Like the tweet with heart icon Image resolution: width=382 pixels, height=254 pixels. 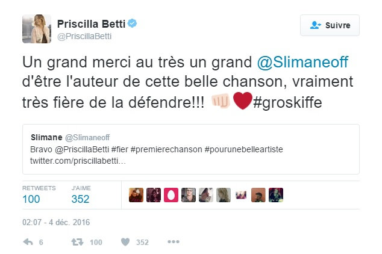point(125,242)
